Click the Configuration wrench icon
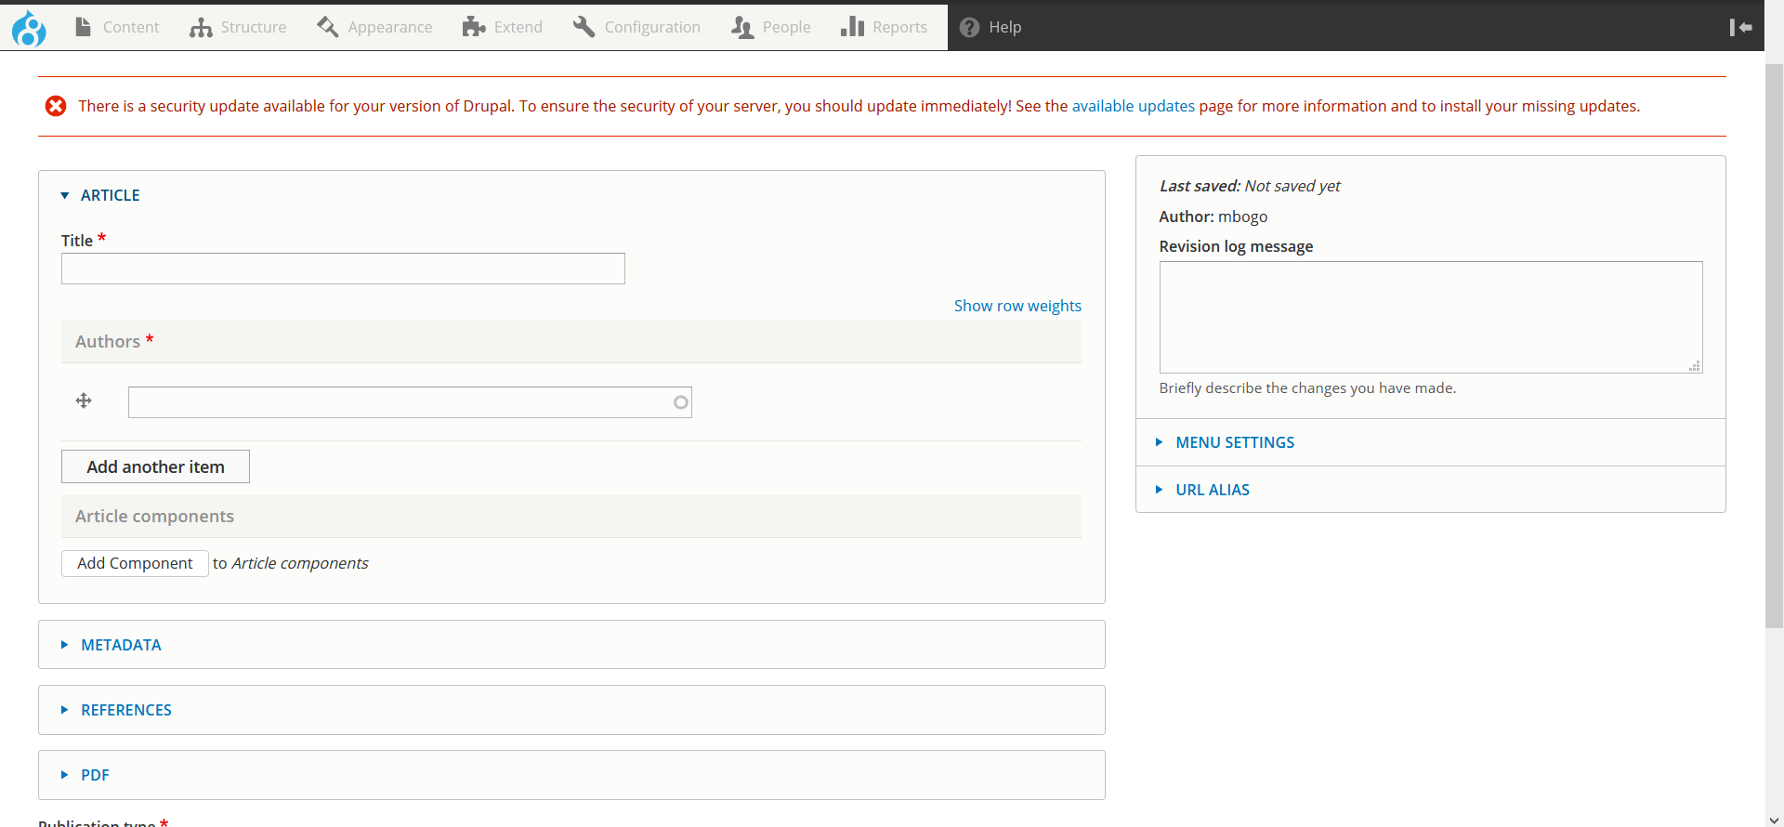1784x827 pixels. (584, 27)
